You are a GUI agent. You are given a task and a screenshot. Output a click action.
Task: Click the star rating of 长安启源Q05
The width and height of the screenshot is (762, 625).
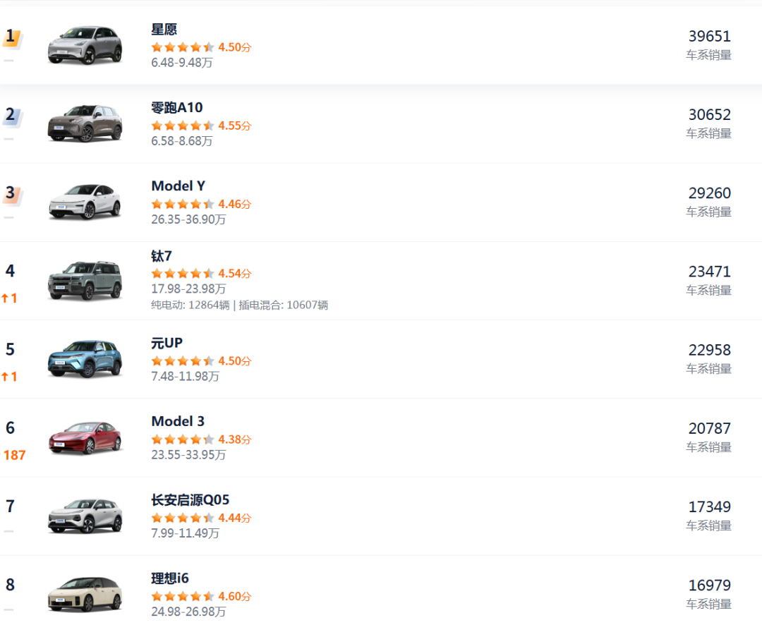click(x=183, y=518)
